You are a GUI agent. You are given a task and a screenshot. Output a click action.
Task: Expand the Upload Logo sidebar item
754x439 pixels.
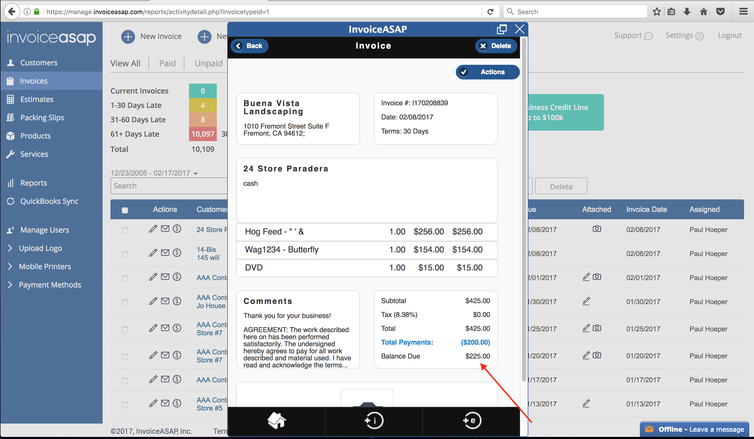click(40, 248)
